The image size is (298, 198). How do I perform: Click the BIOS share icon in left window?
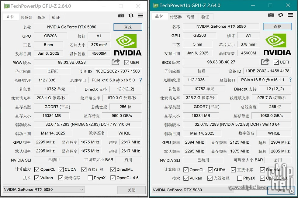[116, 62]
